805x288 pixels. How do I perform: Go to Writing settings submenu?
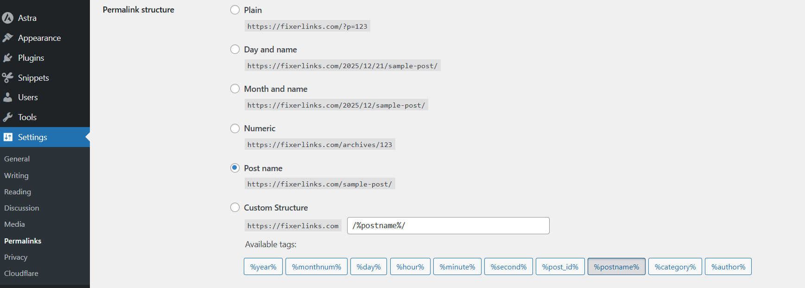16,175
